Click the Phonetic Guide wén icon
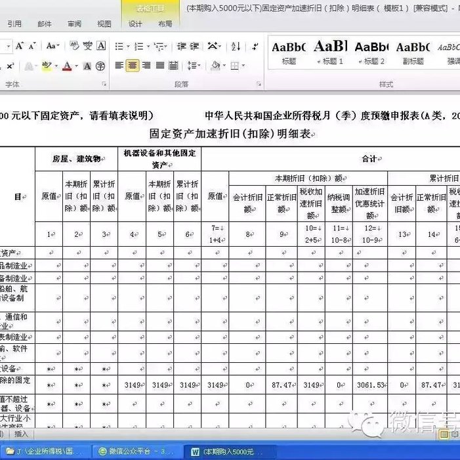This screenshot has height=460, width=460. pyautogui.click(x=87, y=46)
